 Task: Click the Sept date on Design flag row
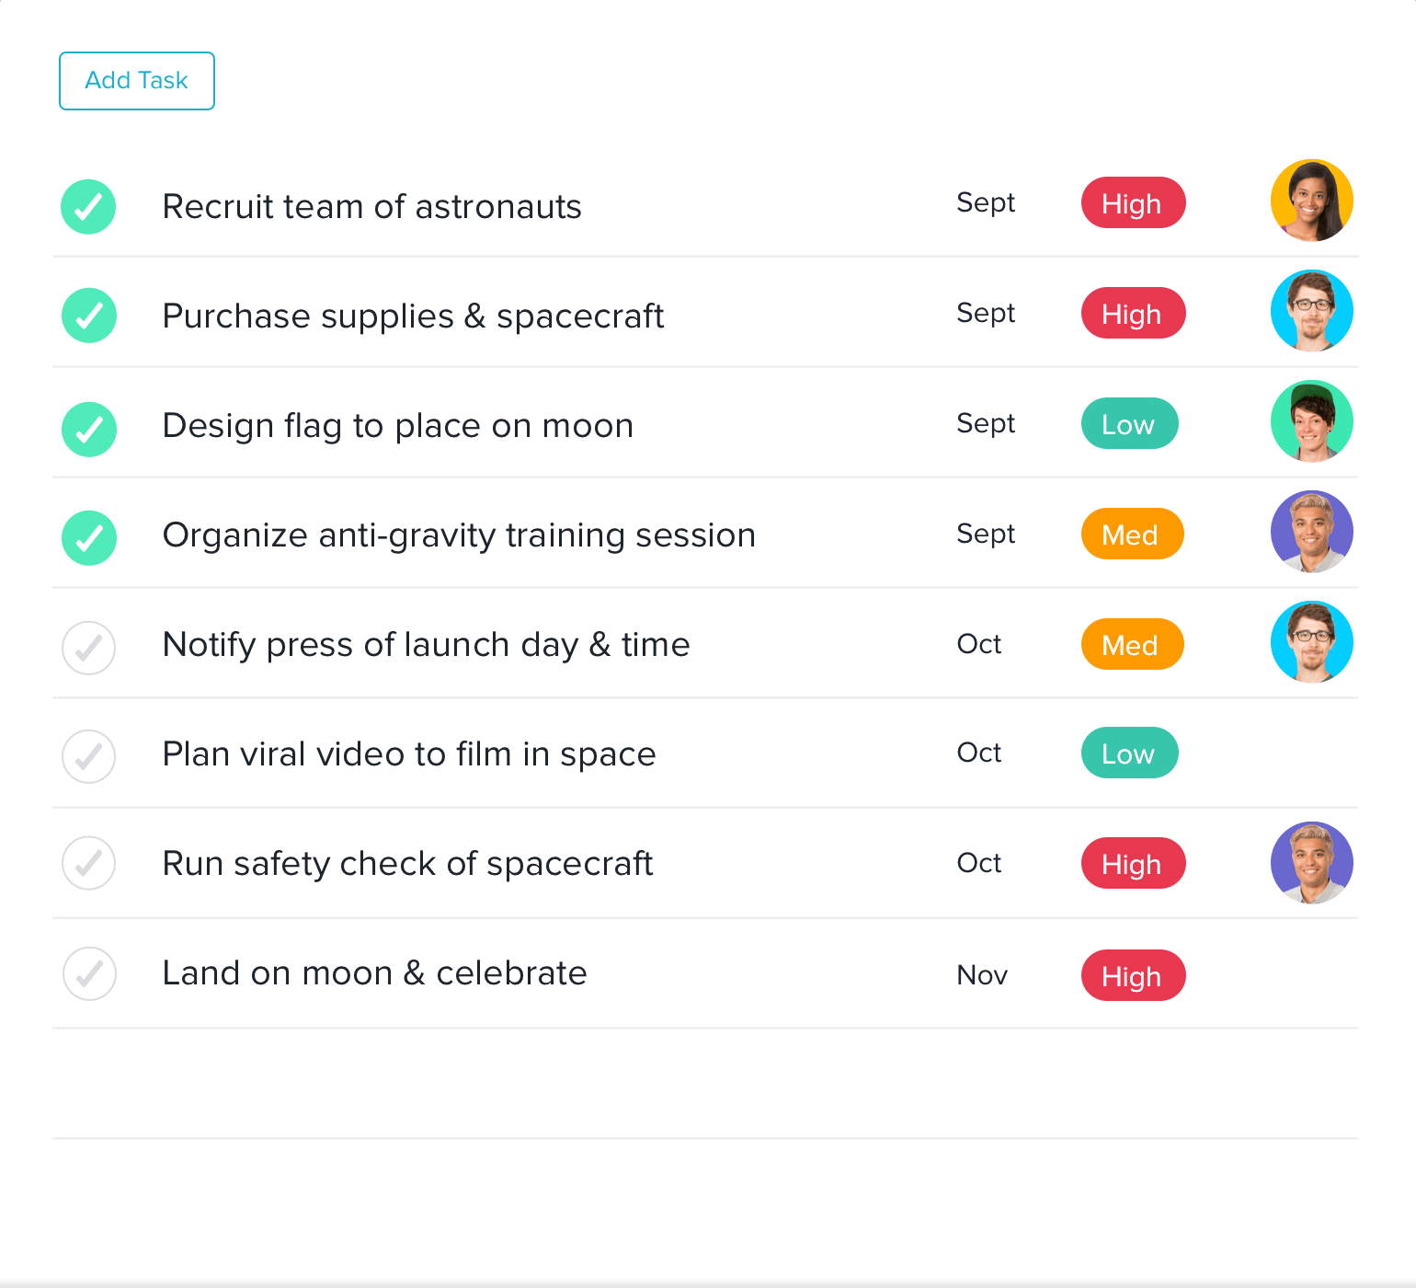pos(986,423)
